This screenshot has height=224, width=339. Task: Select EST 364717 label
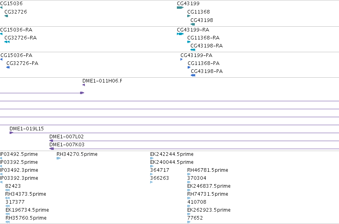pyautogui.click(x=160, y=170)
